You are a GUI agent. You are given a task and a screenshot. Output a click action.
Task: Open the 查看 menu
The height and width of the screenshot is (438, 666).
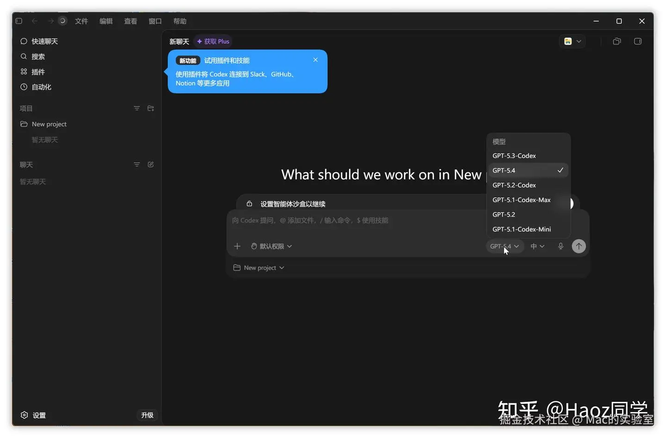[x=130, y=21]
